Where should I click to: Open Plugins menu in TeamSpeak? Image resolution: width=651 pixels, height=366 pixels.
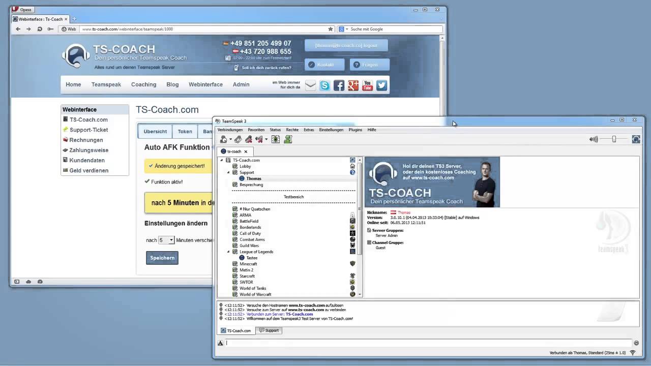click(x=356, y=130)
